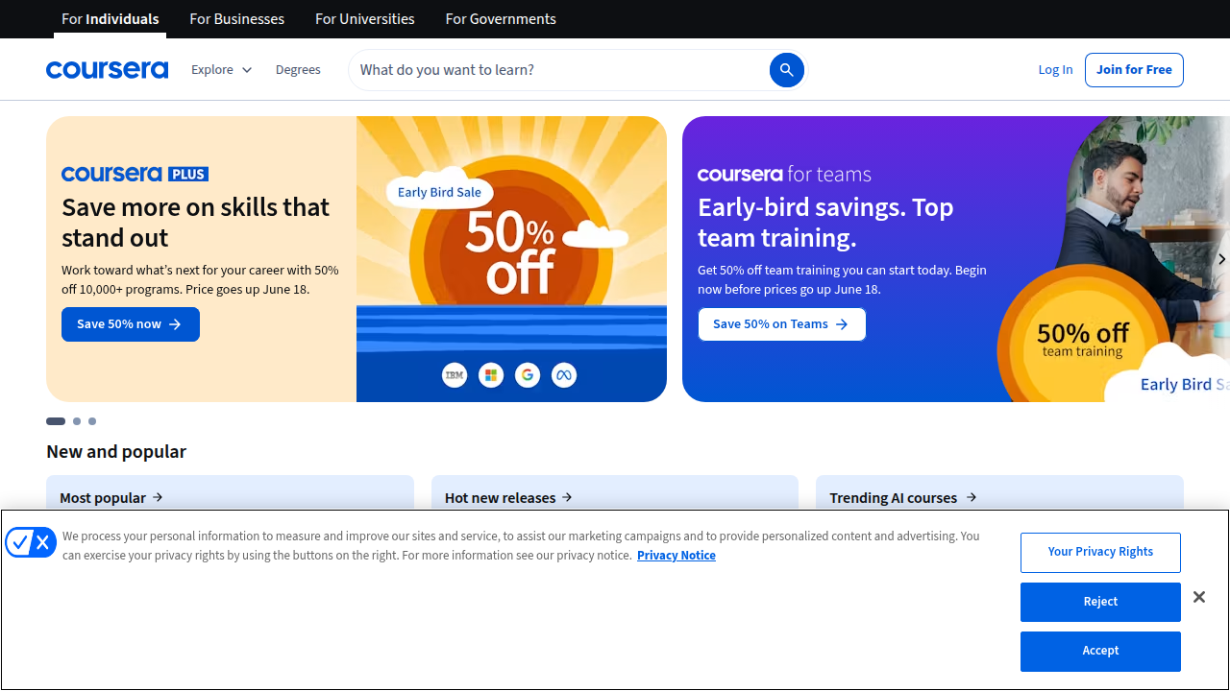
Task: Click the Google partner logo
Action: click(528, 375)
